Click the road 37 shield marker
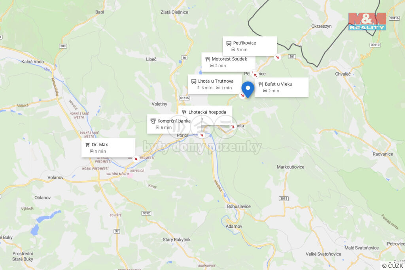 (x=117, y=231)
